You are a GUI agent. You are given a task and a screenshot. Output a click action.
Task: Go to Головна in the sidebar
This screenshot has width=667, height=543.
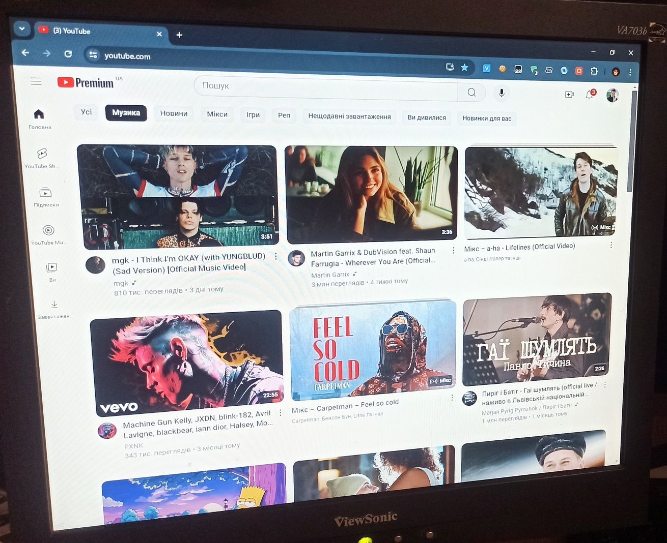click(x=39, y=119)
